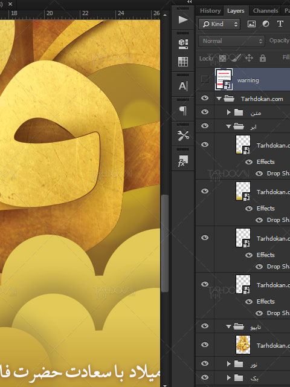Image resolution: width=290 pixels, height=387 pixels.
Task: Click the canvas scroll up arrow
Action: [165, 15]
